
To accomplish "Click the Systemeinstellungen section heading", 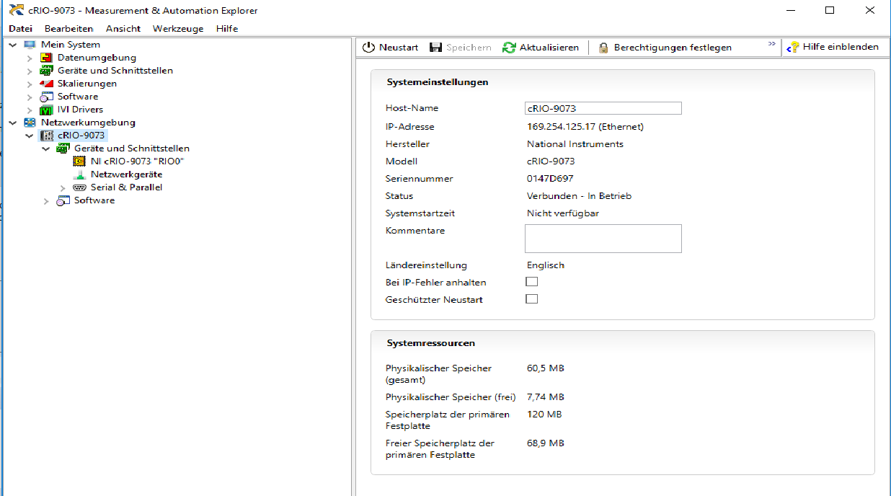I will 438,82.
